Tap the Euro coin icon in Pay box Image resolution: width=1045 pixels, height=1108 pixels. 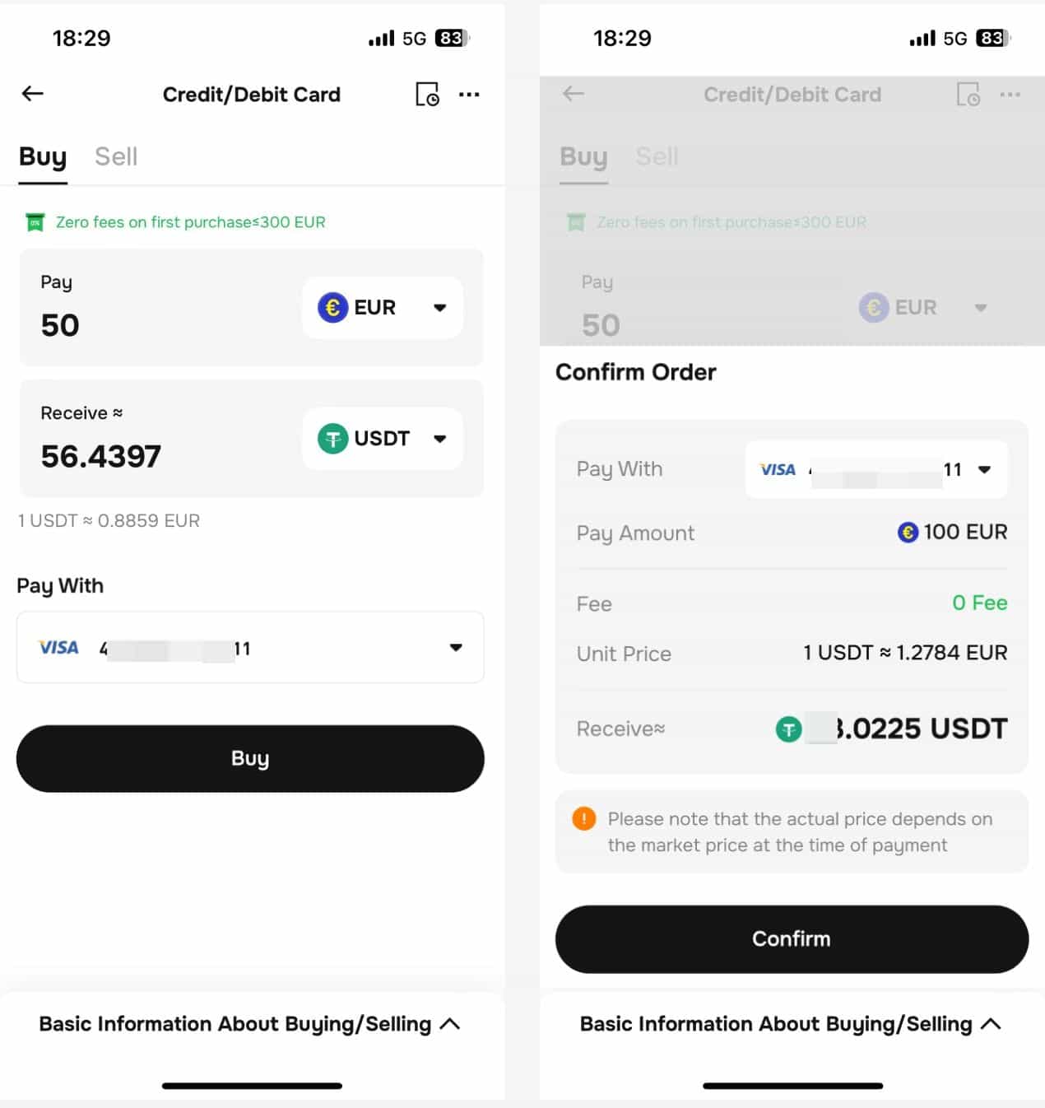332,307
